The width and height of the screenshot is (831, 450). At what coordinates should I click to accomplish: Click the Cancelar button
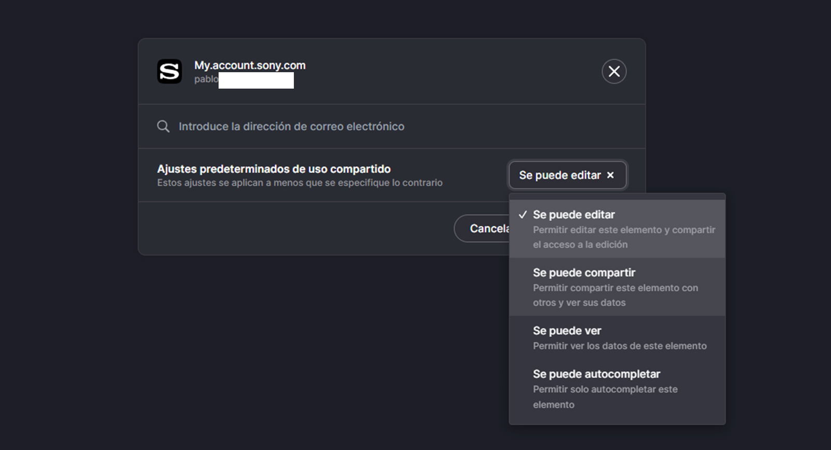click(x=482, y=228)
